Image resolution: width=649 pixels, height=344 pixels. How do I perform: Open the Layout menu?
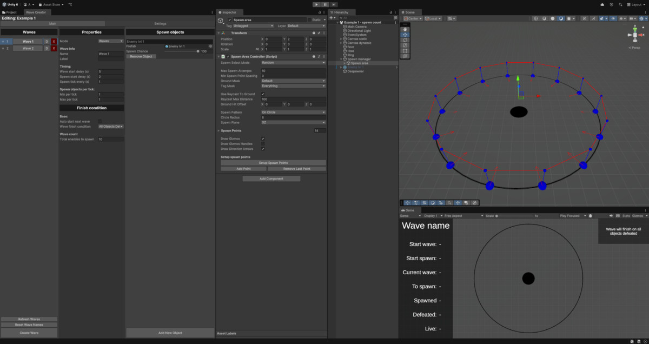(x=637, y=4)
